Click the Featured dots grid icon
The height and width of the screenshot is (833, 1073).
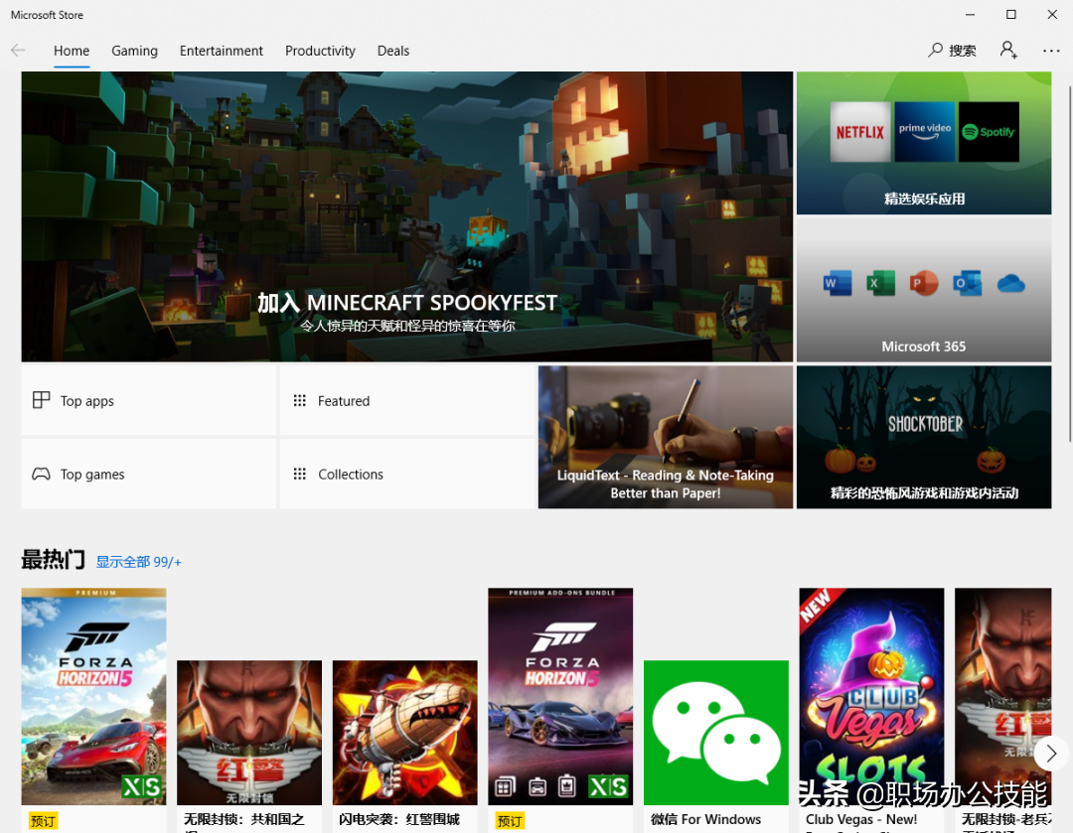[x=300, y=400]
